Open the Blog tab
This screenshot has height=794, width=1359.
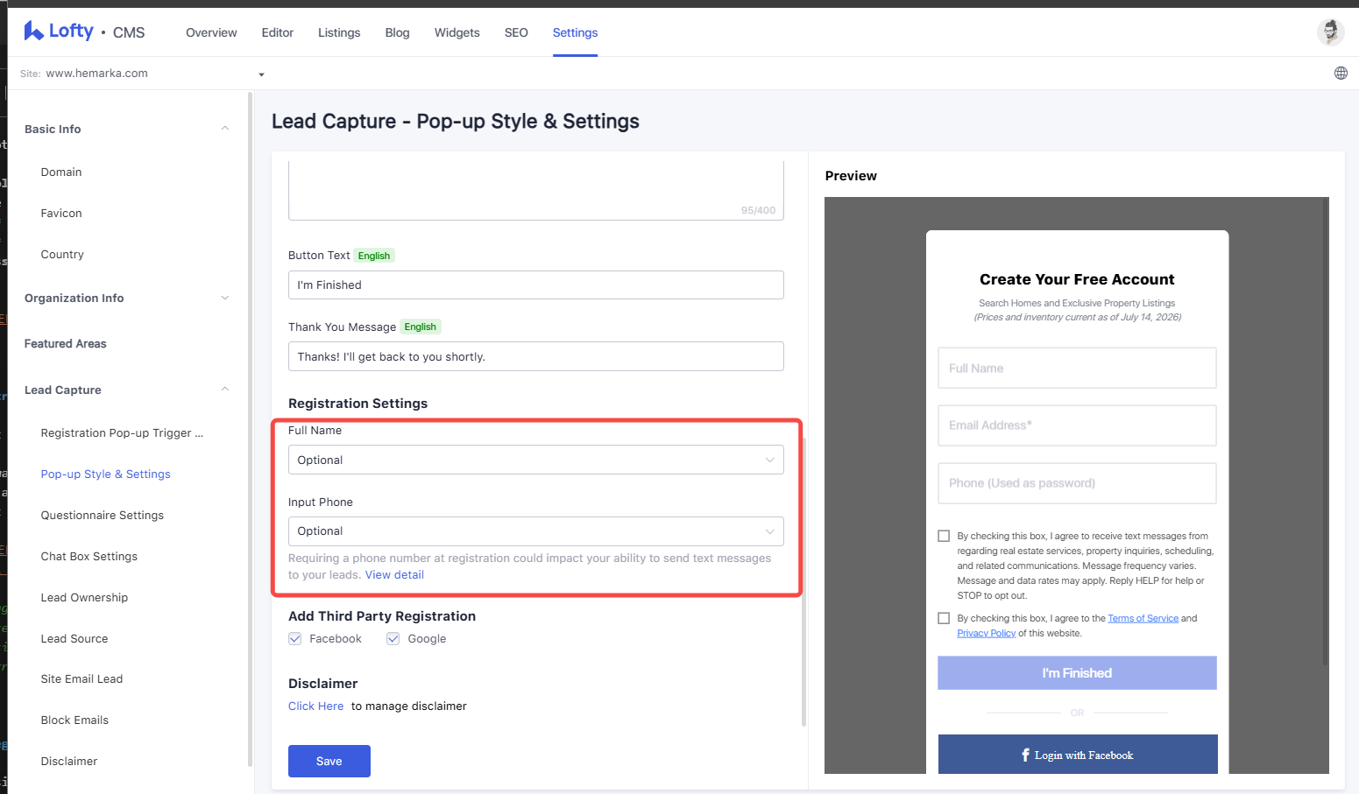point(397,32)
